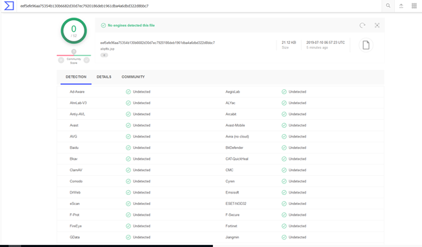Click the Emsisoft engine name
This screenshot has height=247, width=422.
232,192
